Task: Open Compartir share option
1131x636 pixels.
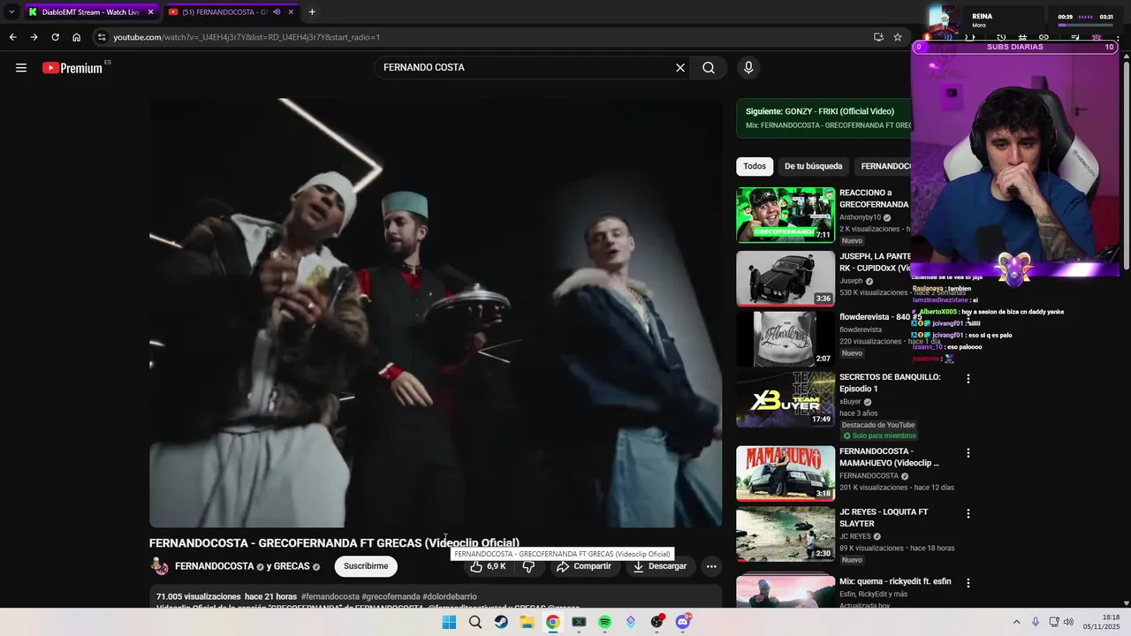Action: pos(584,566)
